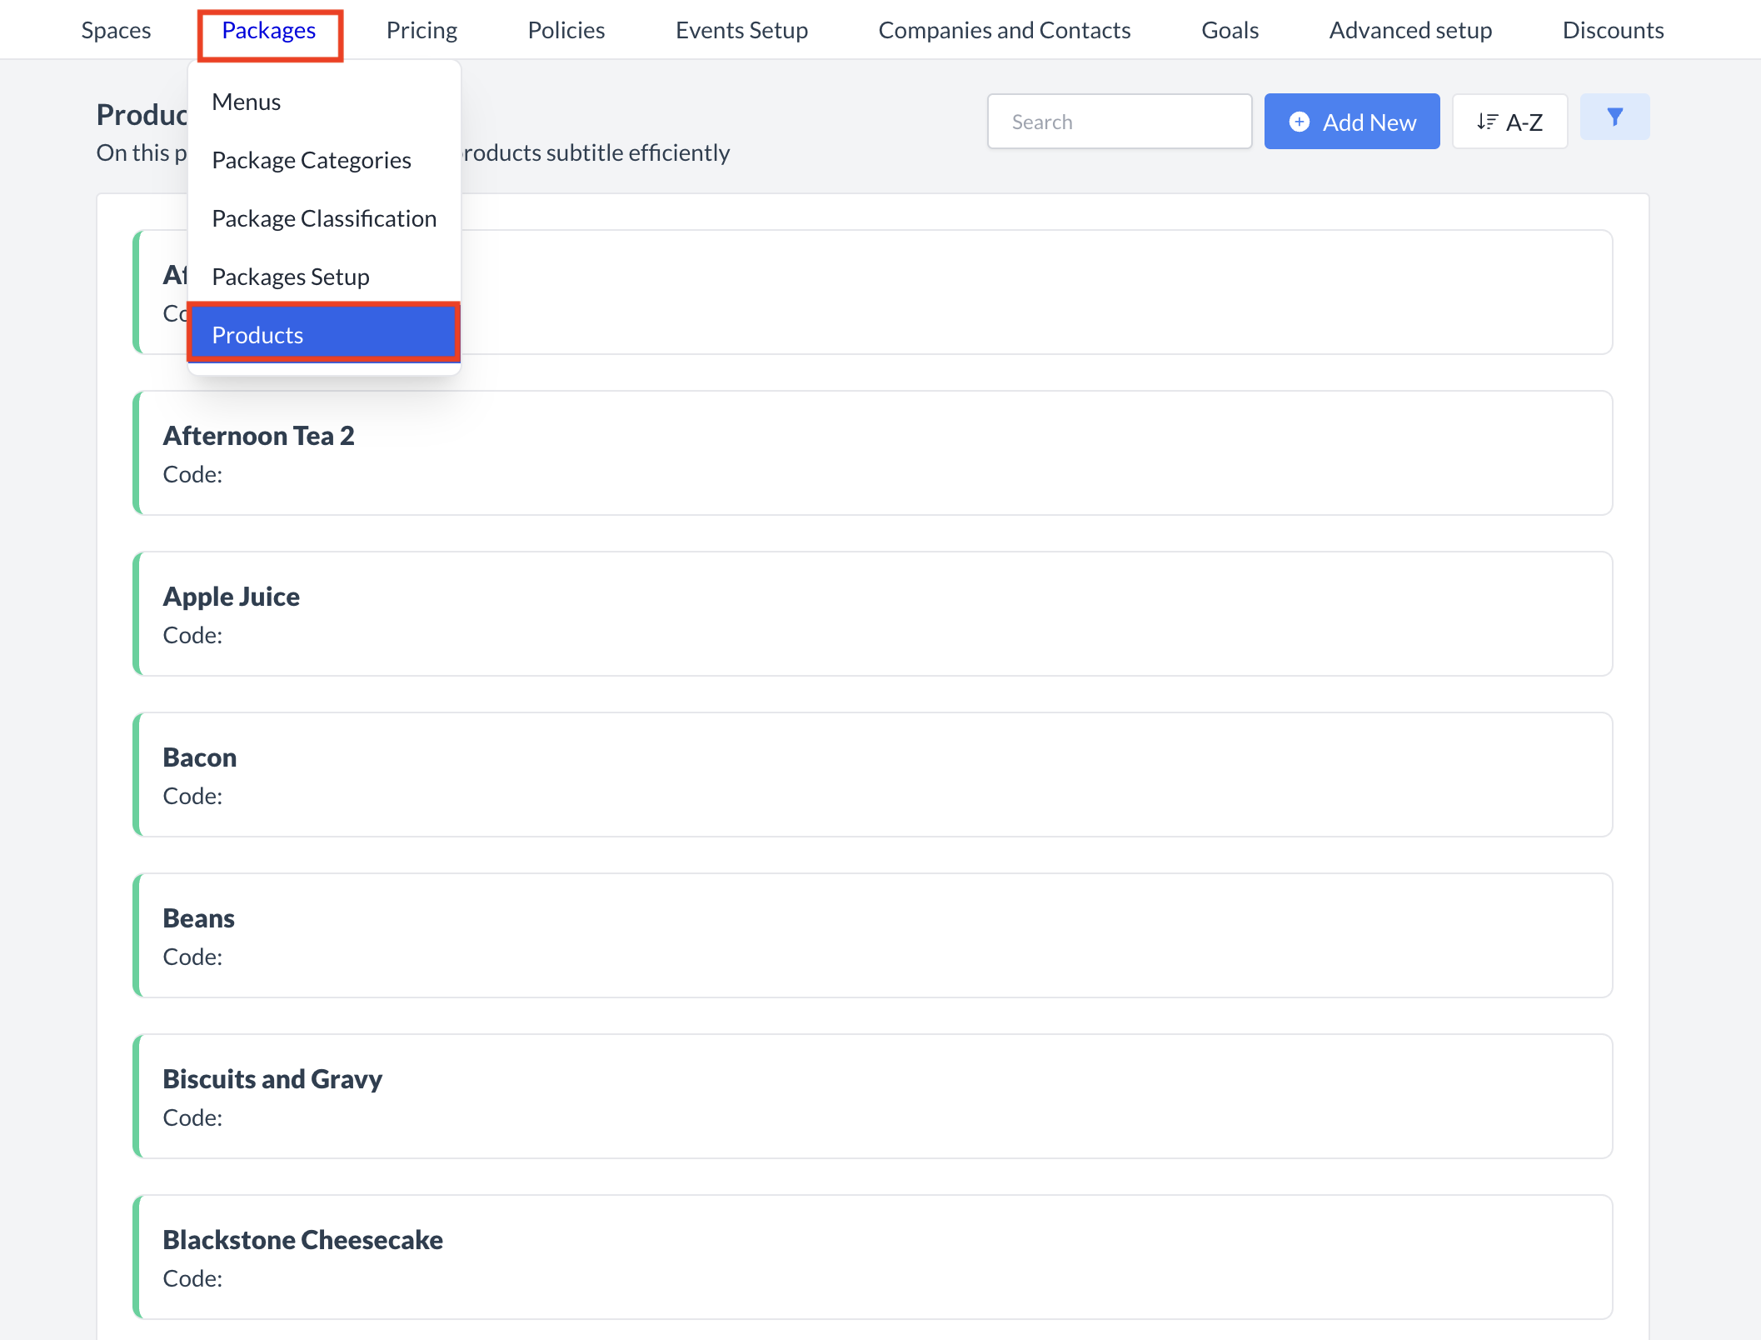Select Menus from the Packages dropdown

(x=247, y=102)
